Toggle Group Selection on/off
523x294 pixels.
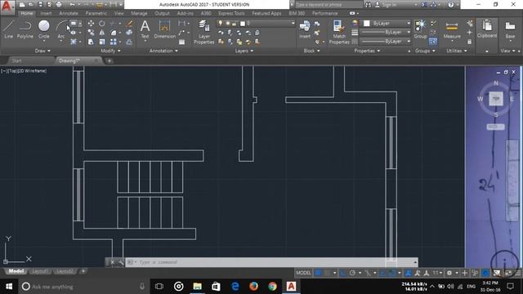pyautogui.click(x=433, y=42)
